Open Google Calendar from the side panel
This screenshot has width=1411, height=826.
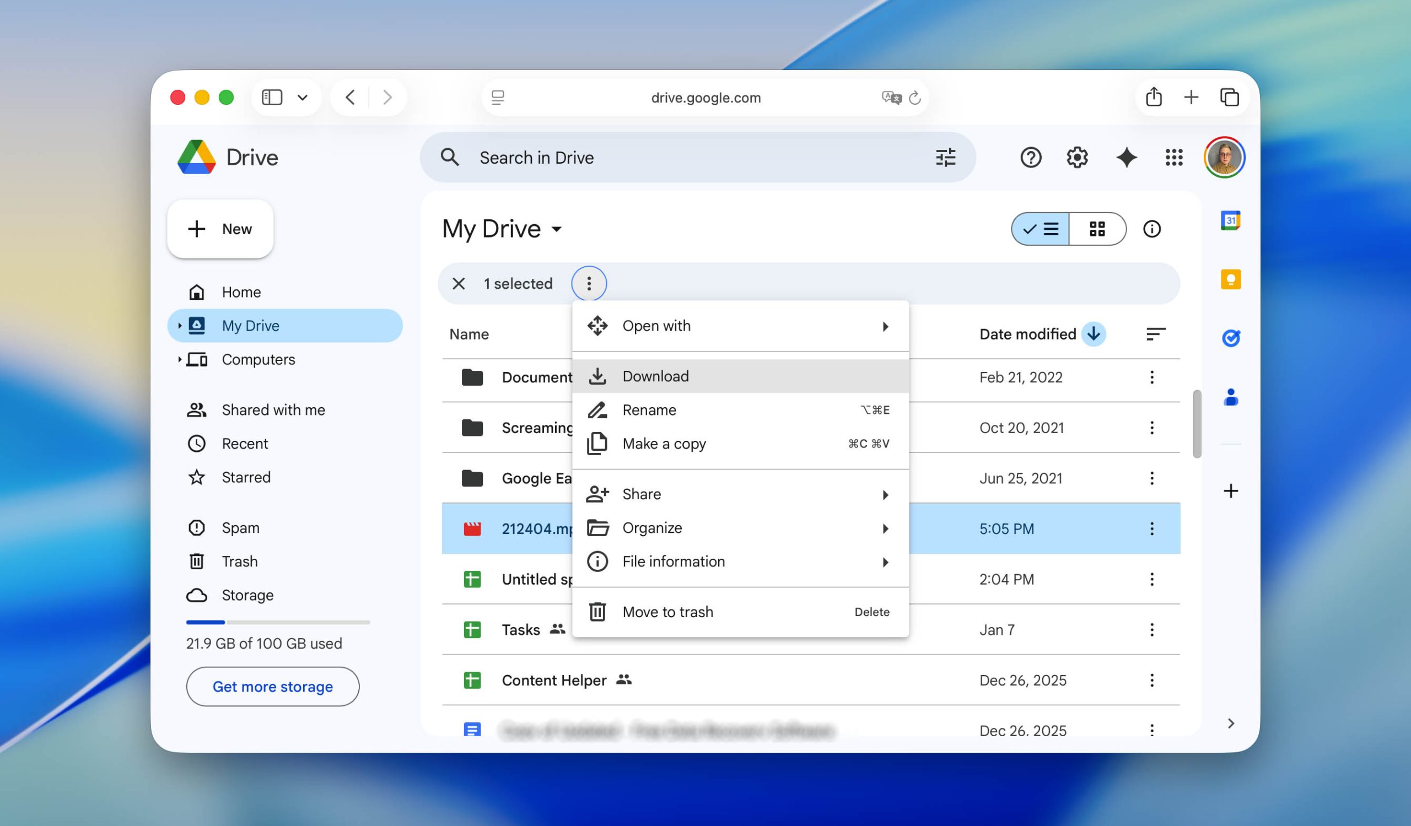click(x=1230, y=221)
